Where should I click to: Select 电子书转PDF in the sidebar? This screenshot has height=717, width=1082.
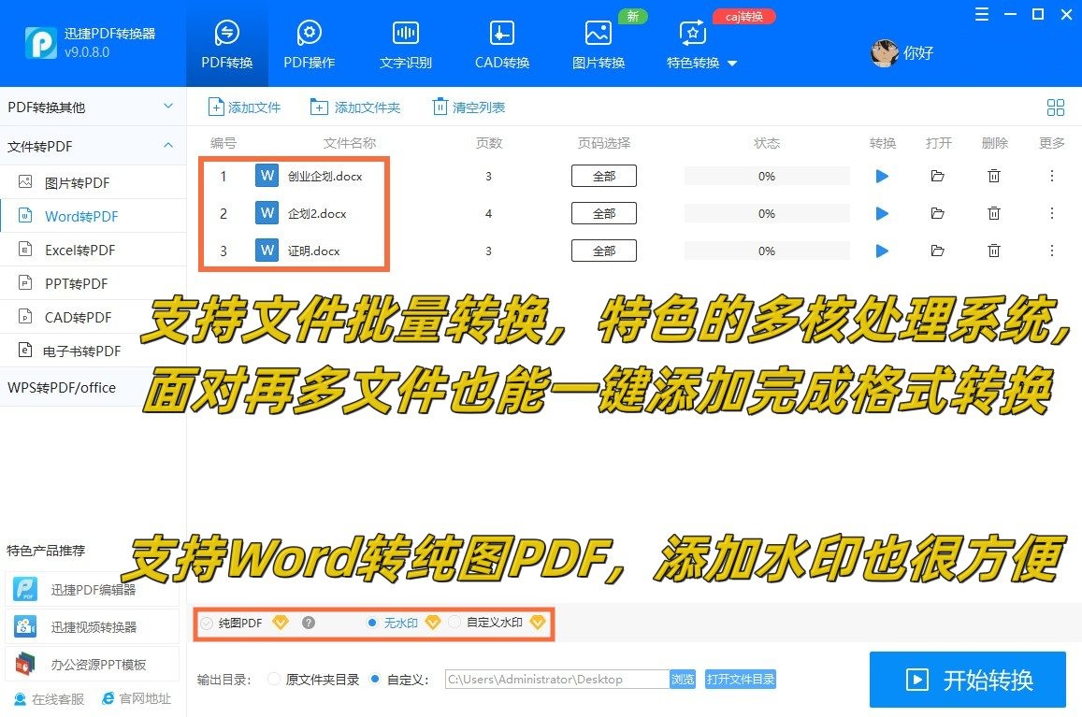[x=93, y=351]
